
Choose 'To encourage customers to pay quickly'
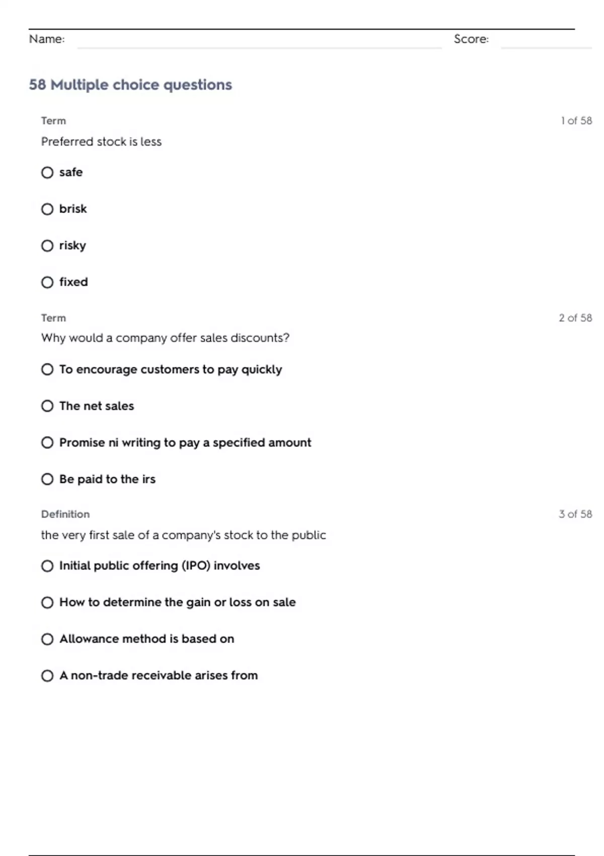pos(47,370)
